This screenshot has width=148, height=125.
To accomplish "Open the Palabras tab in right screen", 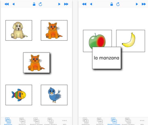I will point(100,121).
